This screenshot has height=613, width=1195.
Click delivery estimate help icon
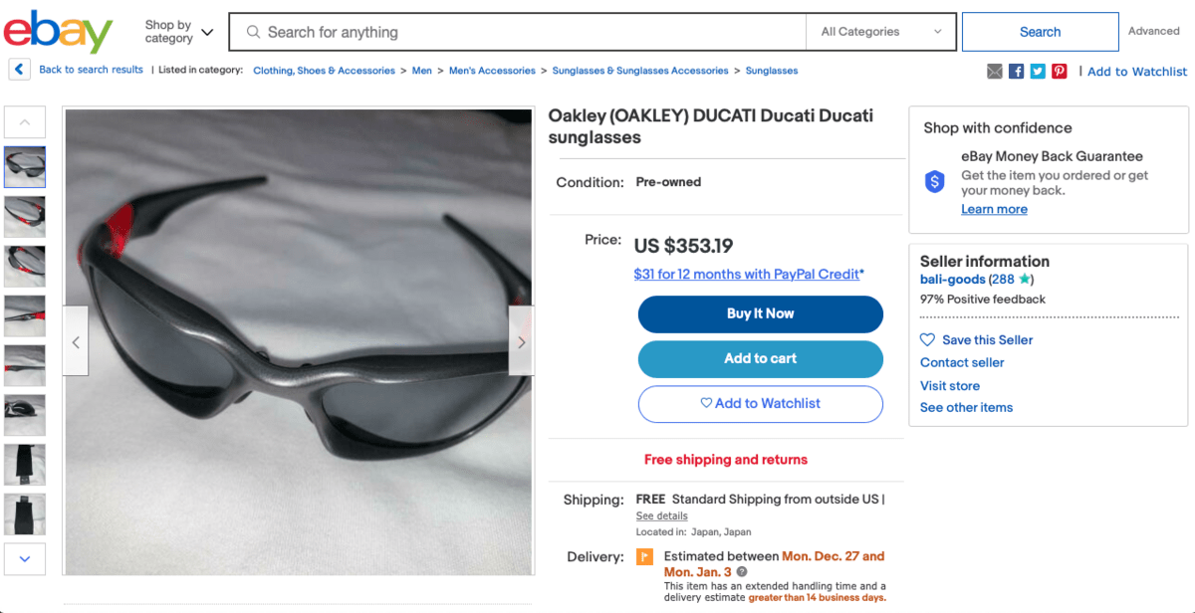742,572
